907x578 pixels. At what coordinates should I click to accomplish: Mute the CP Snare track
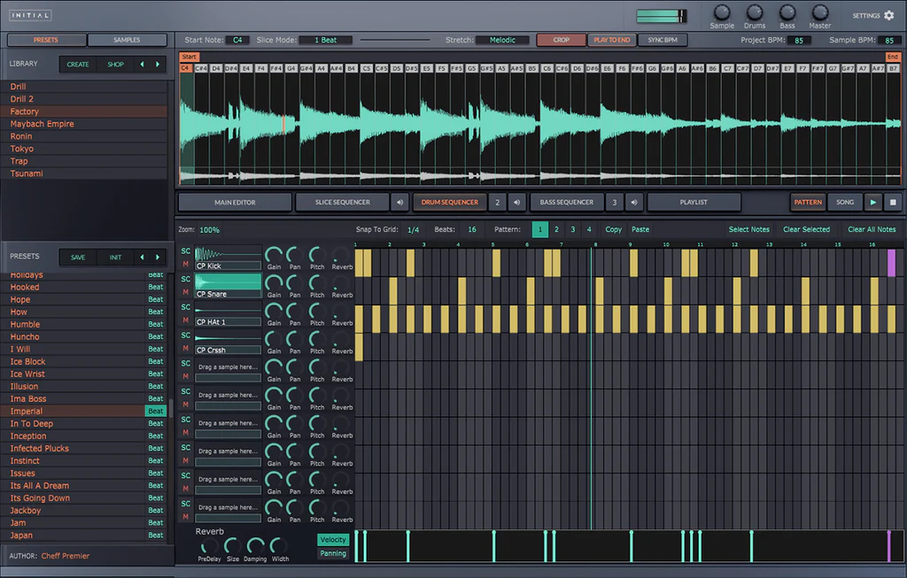point(186,292)
